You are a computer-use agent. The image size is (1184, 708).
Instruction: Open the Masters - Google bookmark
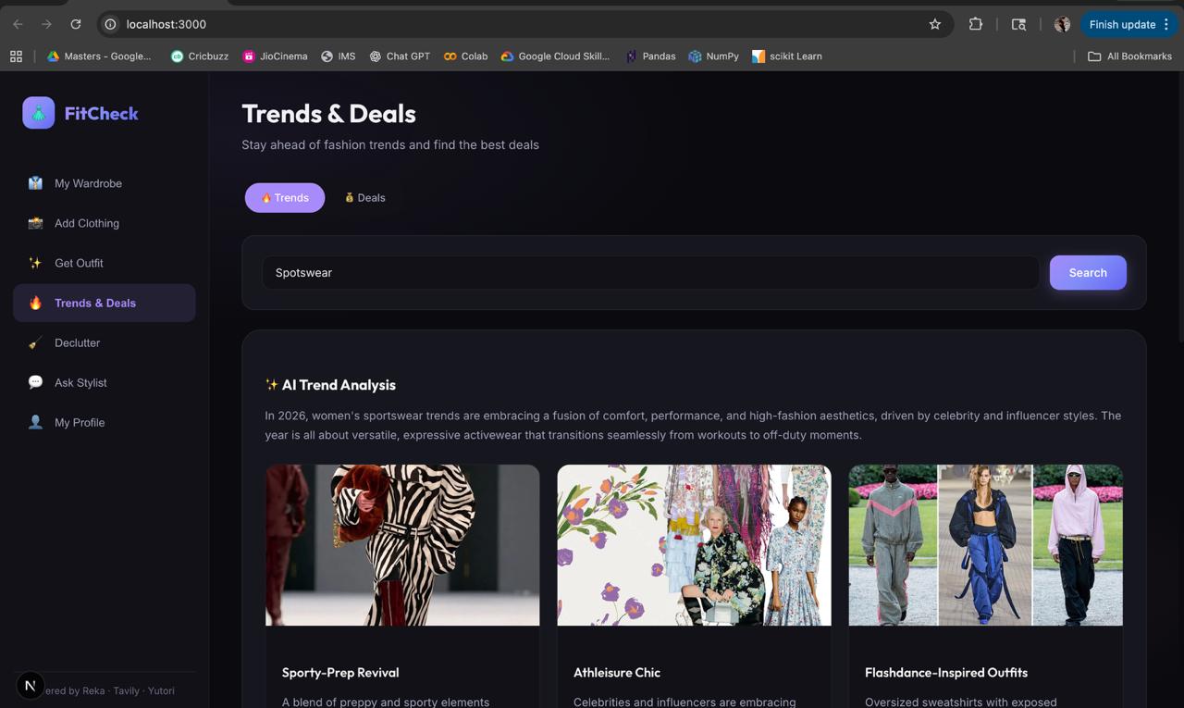point(99,56)
